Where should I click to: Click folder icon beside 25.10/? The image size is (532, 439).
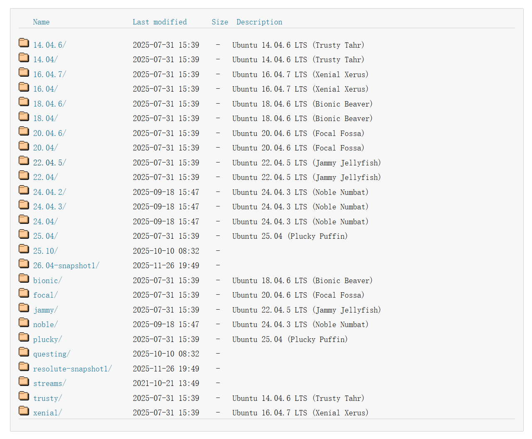coord(24,249)
